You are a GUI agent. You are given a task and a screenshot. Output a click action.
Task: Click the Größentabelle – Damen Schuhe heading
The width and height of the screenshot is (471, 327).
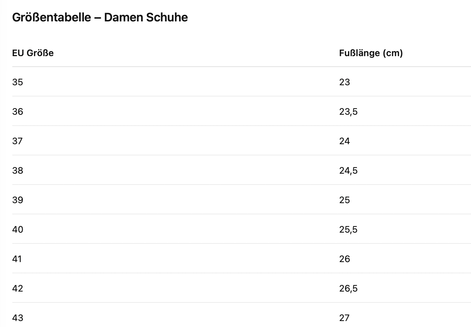point(100,17)
